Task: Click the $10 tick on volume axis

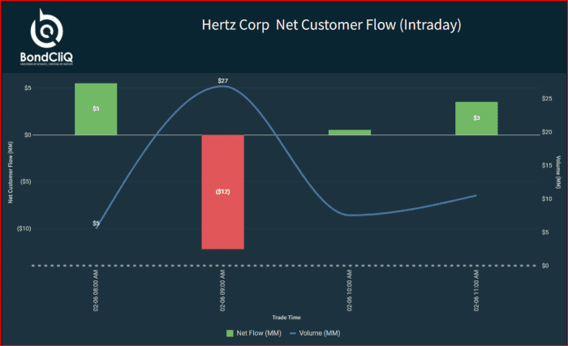Action: 547,199
